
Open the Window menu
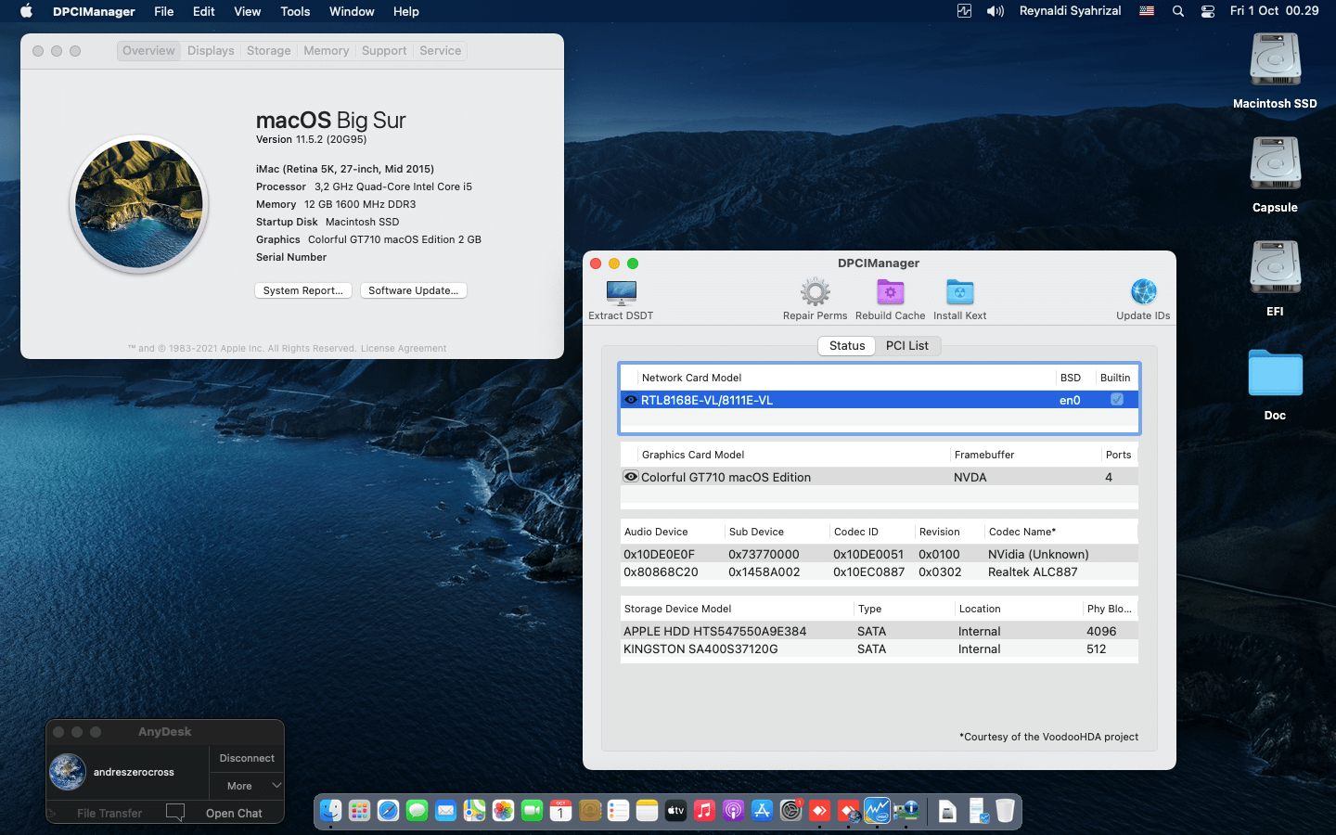pos(352,11)
